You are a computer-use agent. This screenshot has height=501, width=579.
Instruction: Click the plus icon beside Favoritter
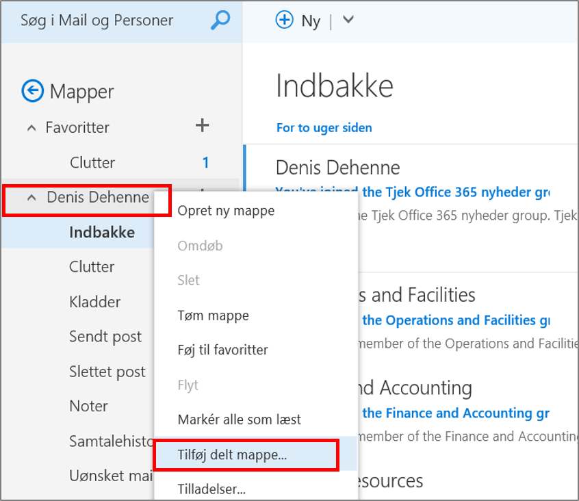coord(202,125)
